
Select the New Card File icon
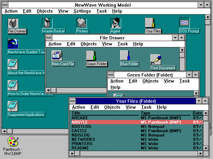[57, 55]
